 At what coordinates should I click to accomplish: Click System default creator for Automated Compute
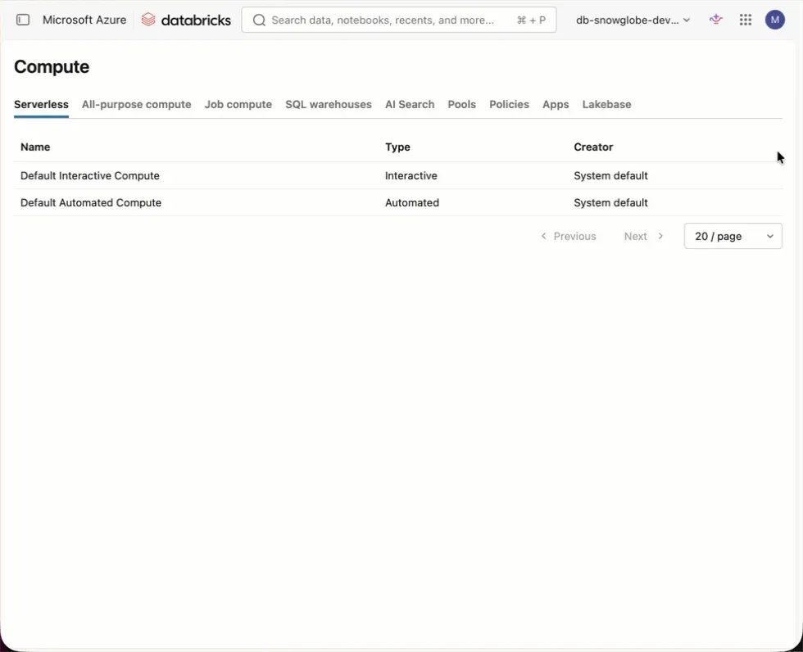pyautogui.click(x=610, y=202)
